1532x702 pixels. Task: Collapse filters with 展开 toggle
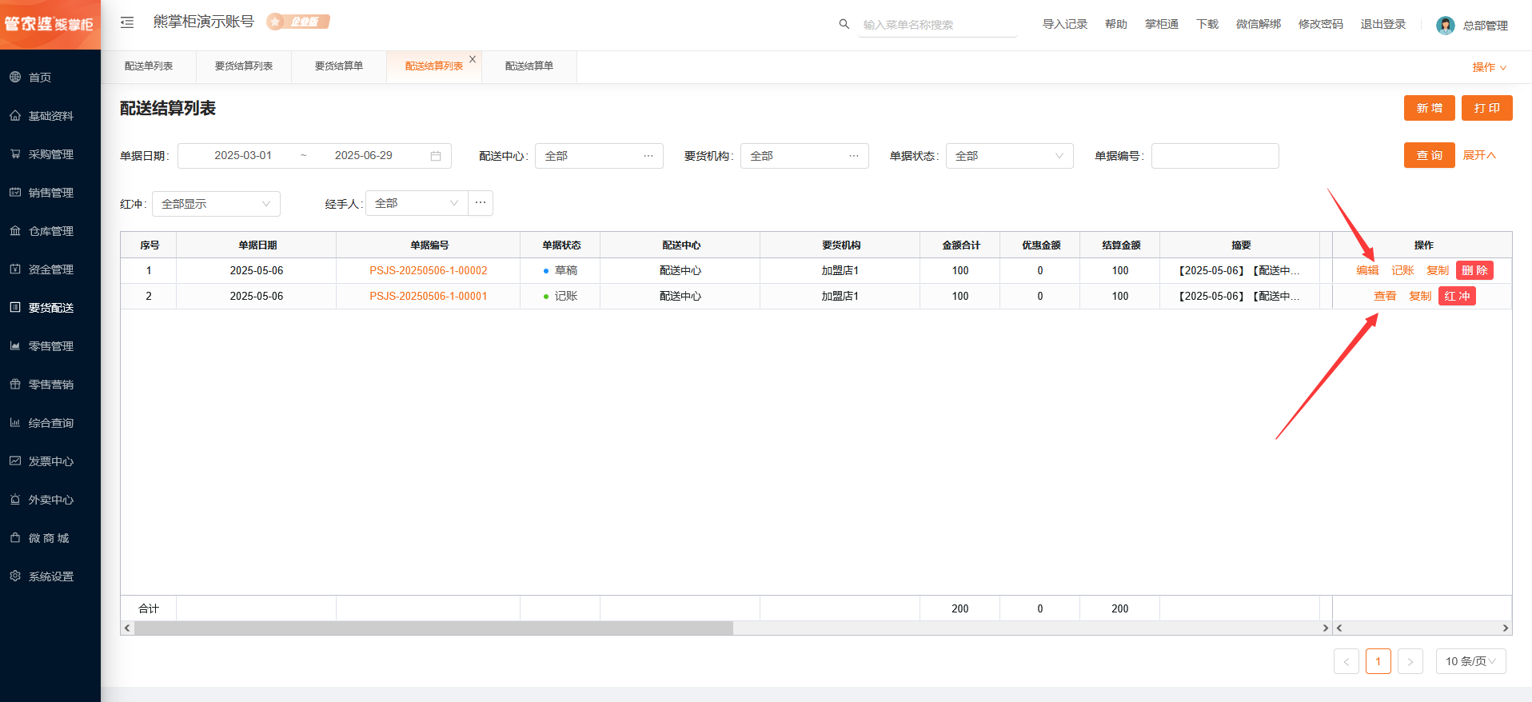tap(1479, 155)
